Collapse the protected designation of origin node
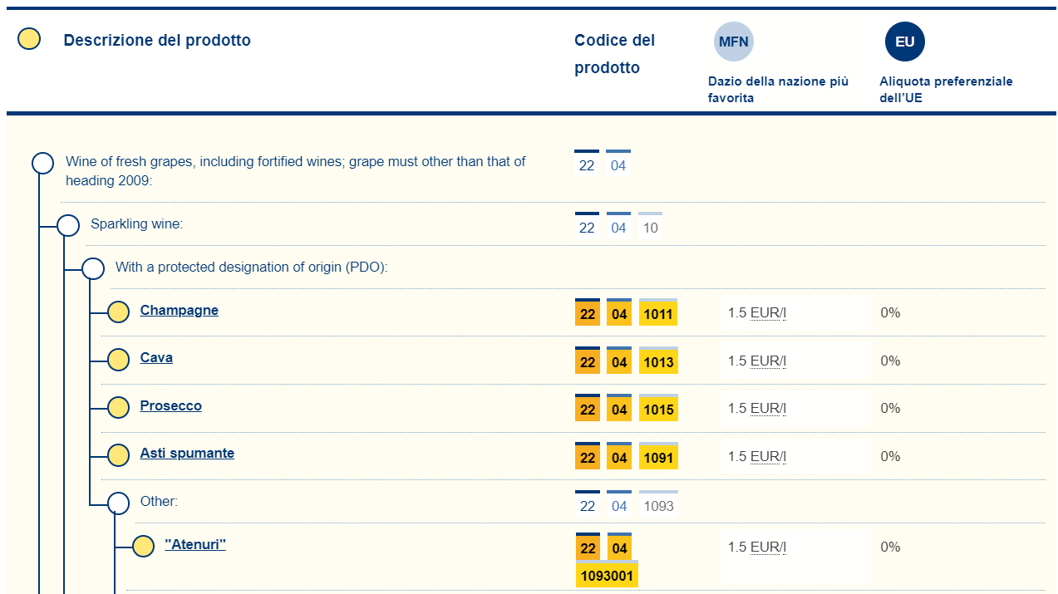This screenshot has width=1058, height=594. click(93, 268)
